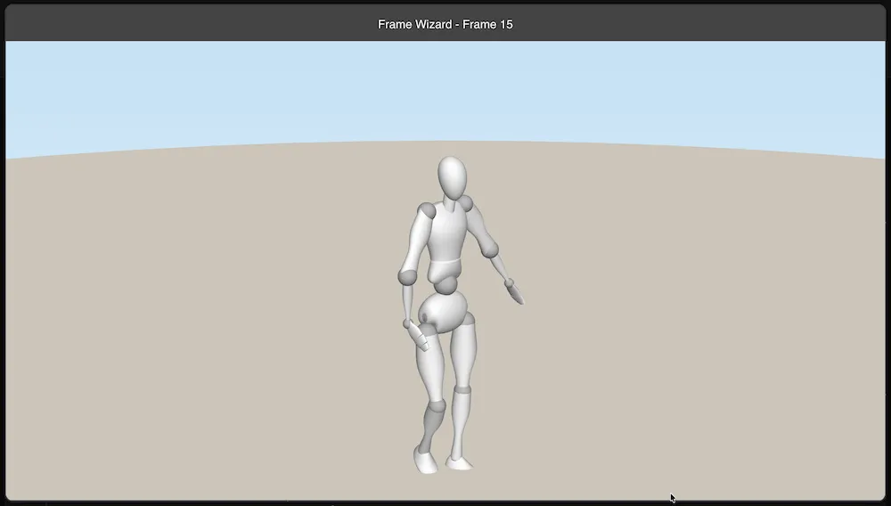Image resolution: width=891 pixels, height=506 pixels.
Task: Select the mannequin's head
Action: [453, 178]
